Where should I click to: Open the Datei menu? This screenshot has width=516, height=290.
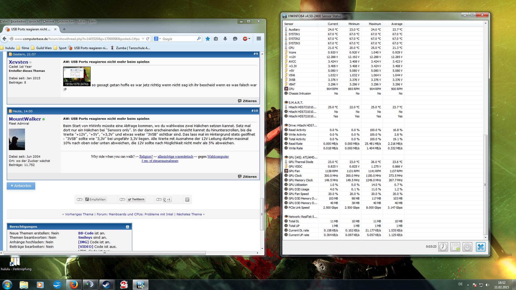click(x=4, y=22)
